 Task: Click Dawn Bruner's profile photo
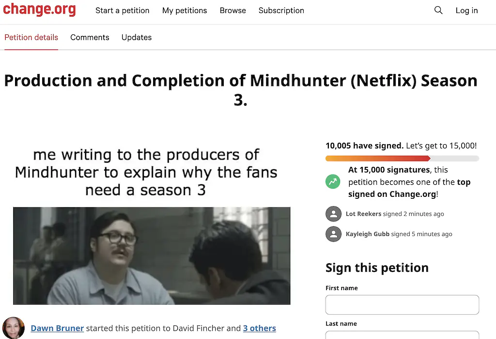tap(14, 328)
